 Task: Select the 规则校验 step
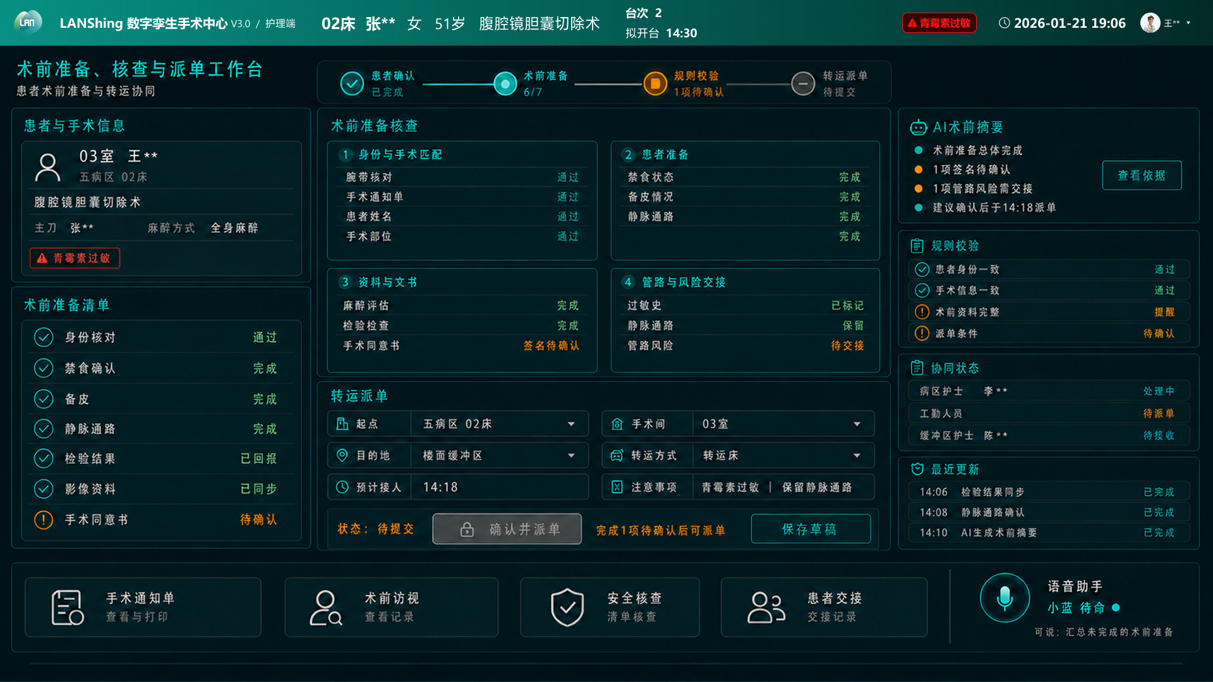684,83
